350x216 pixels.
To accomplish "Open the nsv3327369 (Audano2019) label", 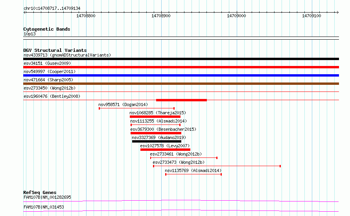I will [x=159, y=137].
